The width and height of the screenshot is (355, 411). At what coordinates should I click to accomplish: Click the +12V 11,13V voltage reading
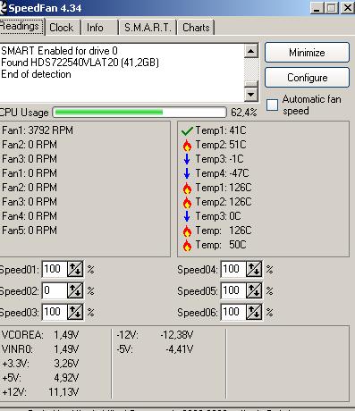tap(40, 392)
